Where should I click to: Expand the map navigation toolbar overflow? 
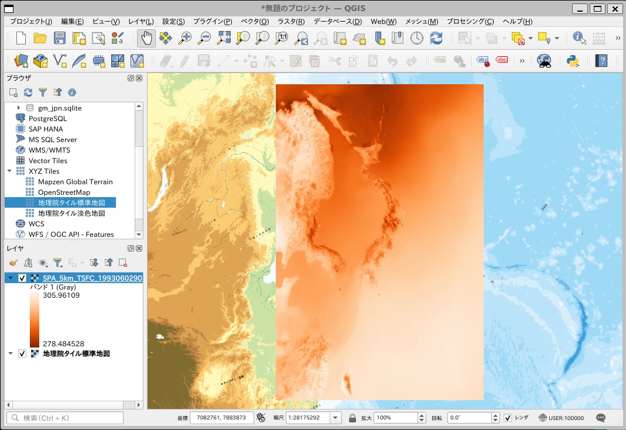click(x=618, y=38)
